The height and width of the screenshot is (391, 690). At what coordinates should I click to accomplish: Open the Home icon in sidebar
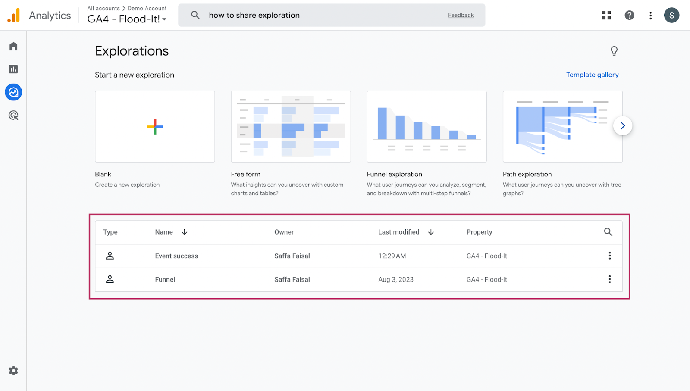[x=13, y=46]
